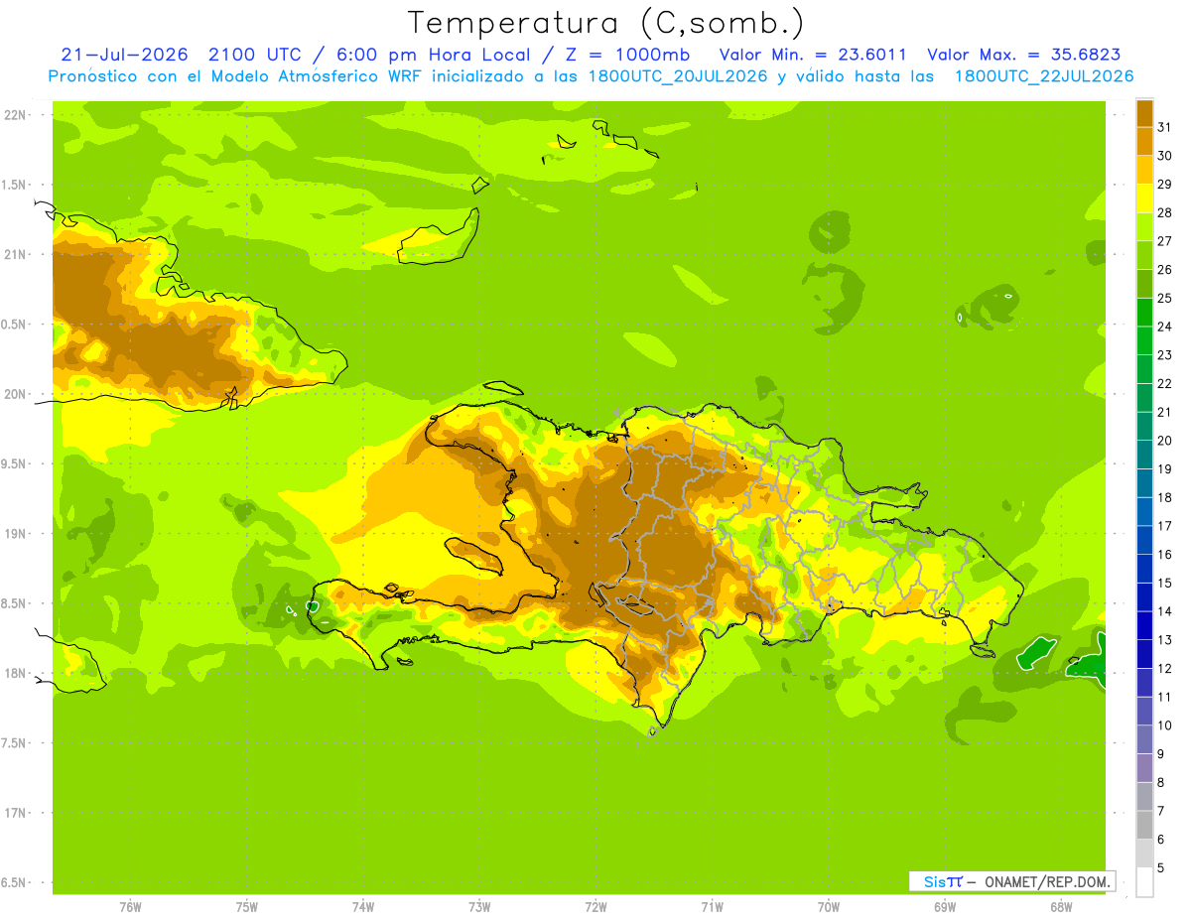Image resolution: width=1191 pixels, height=920 pixels.
Task: Click the "69W" longitude axis label
Action: [945, 907]
